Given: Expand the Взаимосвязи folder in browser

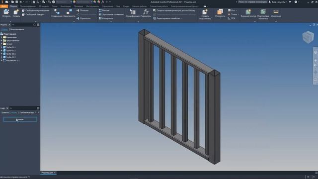Looking at the screenshot, I should (1, 37).
